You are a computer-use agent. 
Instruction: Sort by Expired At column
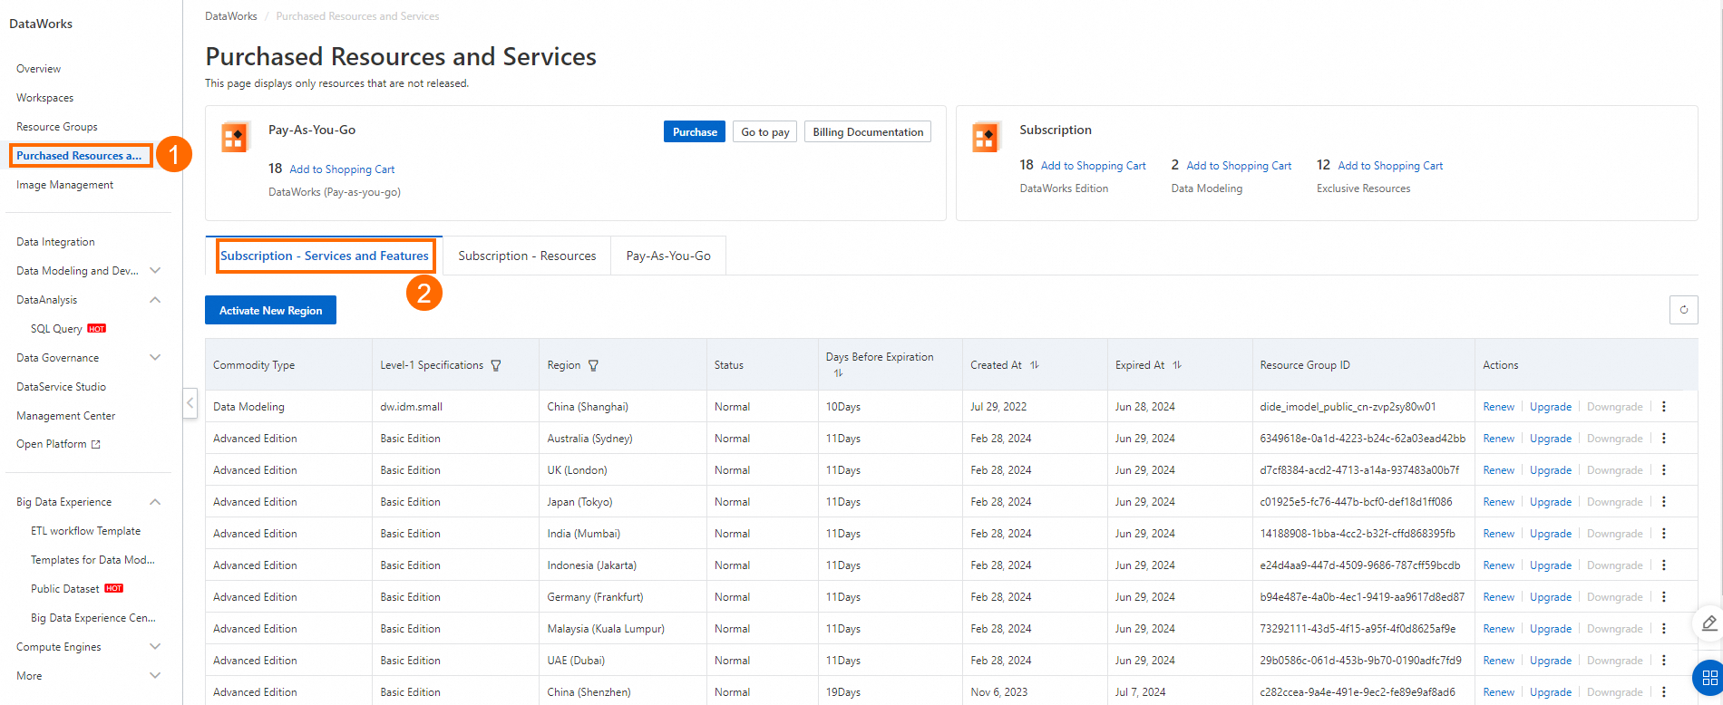[x=1177, y=365]
